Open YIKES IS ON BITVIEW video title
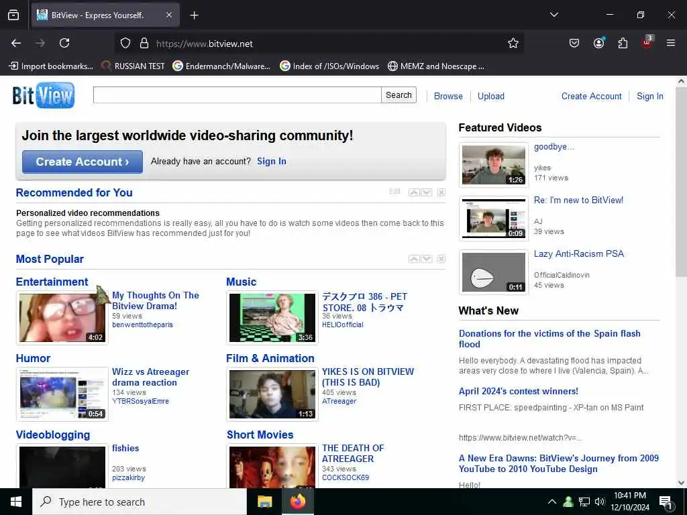Screen dimensions: 687x515 (x=368, y=377)
